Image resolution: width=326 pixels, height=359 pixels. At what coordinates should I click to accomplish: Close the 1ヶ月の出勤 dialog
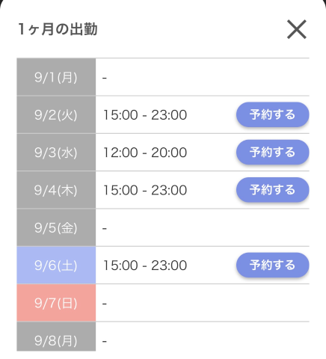point(297,29)
